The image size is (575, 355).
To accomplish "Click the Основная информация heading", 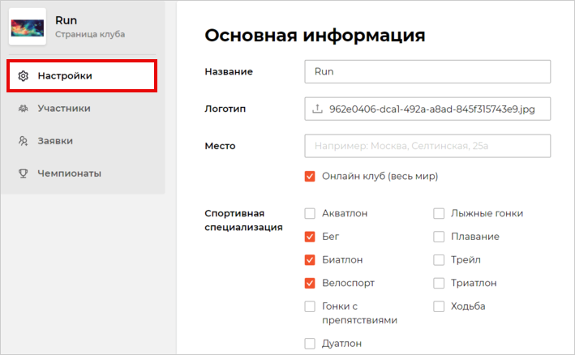I will point(315,36).
